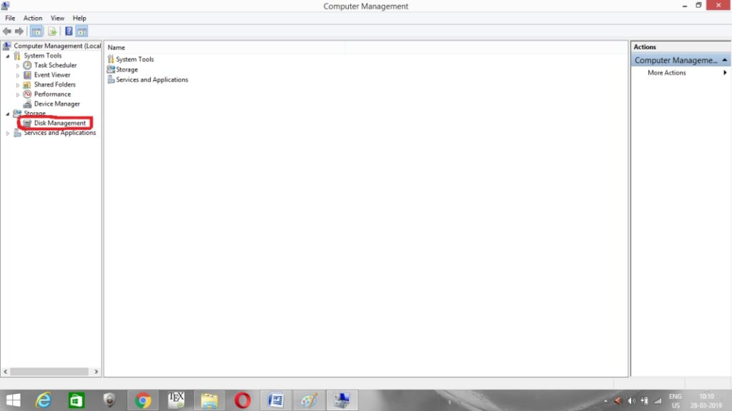Select Shared Folders in the tree
732x411 pixels.
[x=54, y=84]
